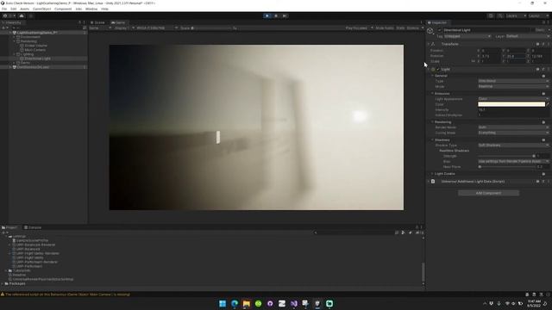Open the File menu
The image size is (552, 310).
(4, 9)
